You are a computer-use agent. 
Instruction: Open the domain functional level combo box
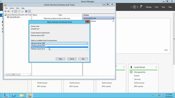click(x=60, y=43)
